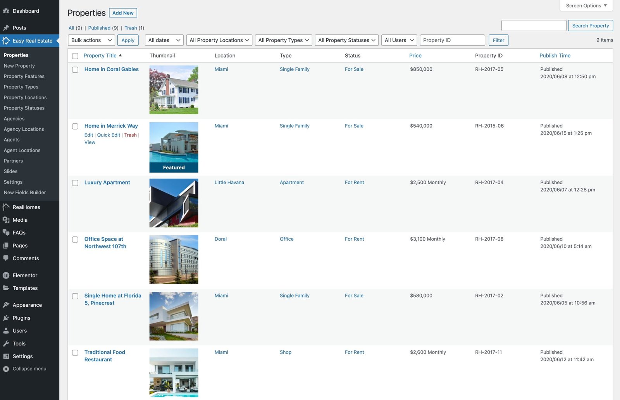Open the Media library icon

coord(6,220)
